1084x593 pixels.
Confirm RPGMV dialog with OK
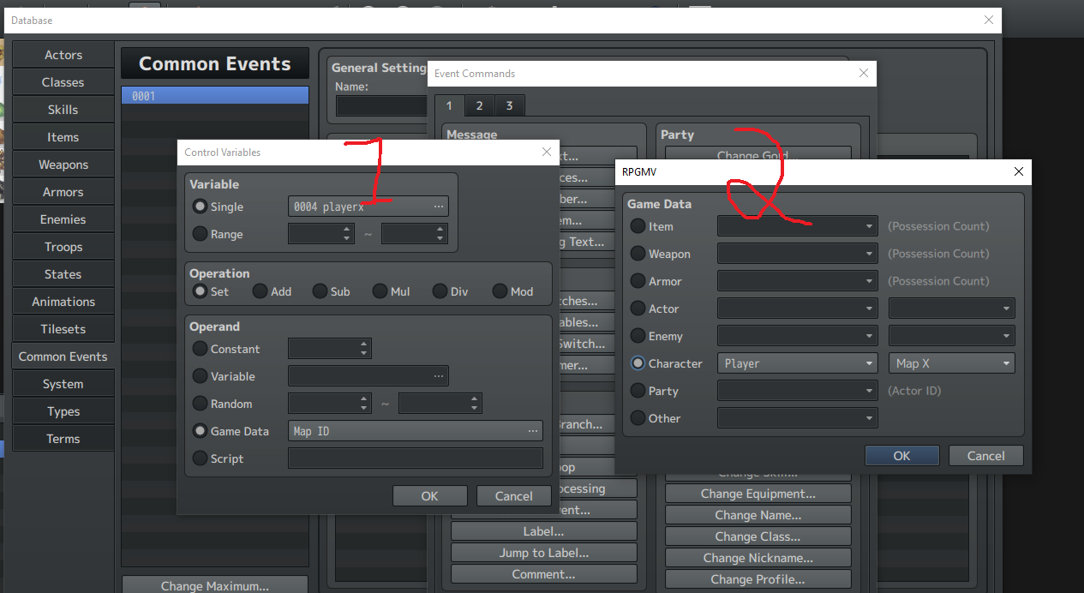(901, 456)
